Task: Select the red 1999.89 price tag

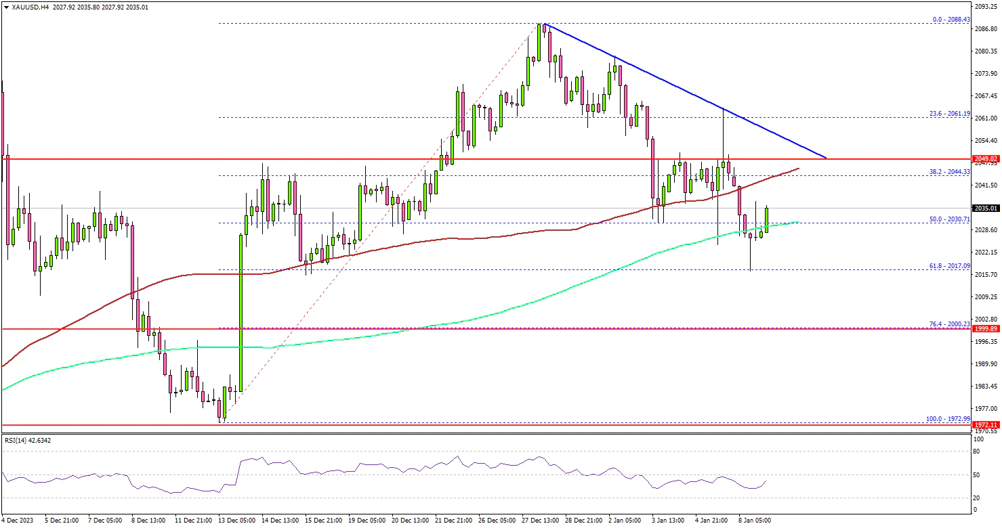Action: click(x=985, y=328)
